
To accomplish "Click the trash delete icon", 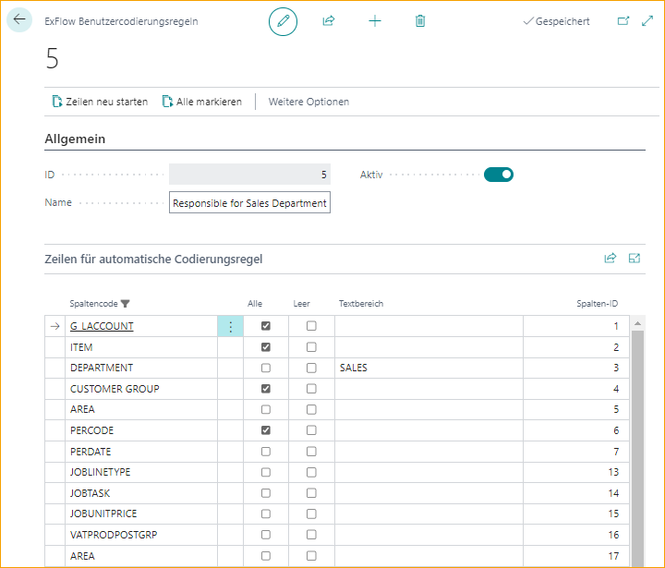I will pos(420,20).
